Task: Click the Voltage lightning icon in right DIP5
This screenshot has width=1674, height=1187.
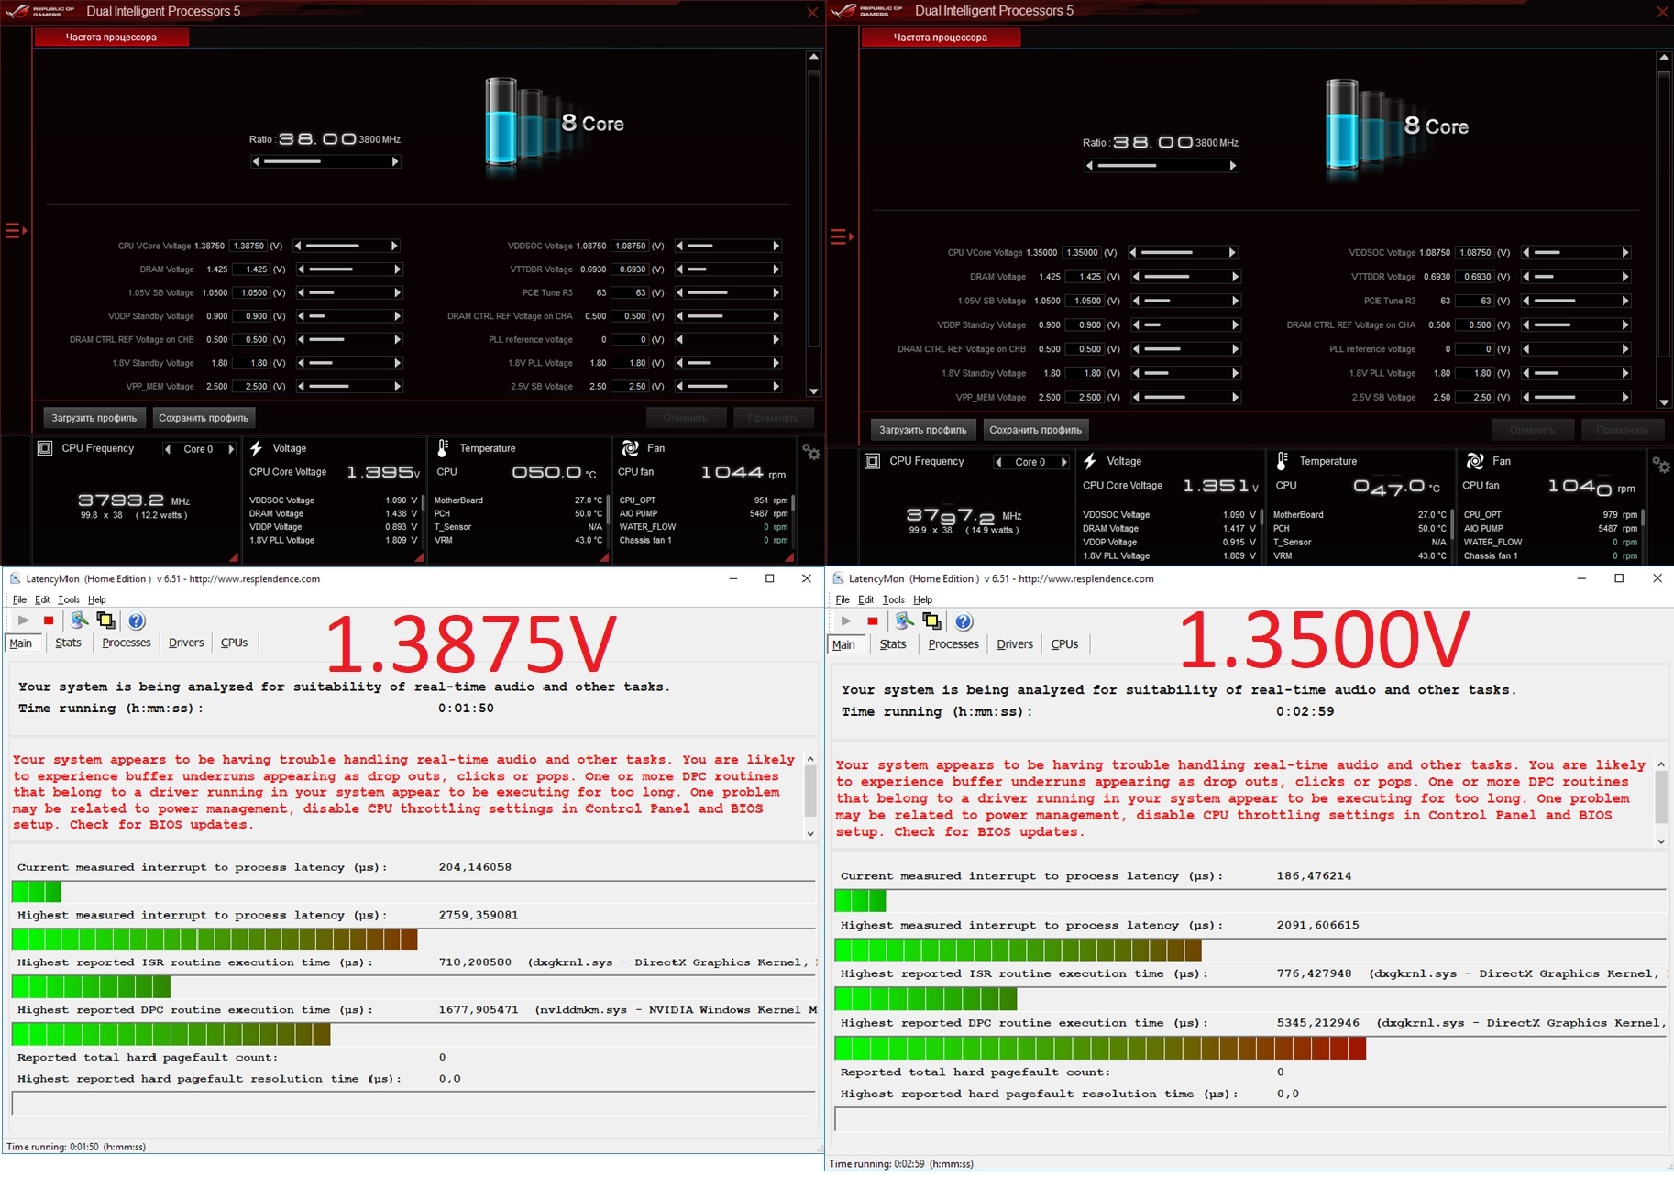Action: 1090,461
